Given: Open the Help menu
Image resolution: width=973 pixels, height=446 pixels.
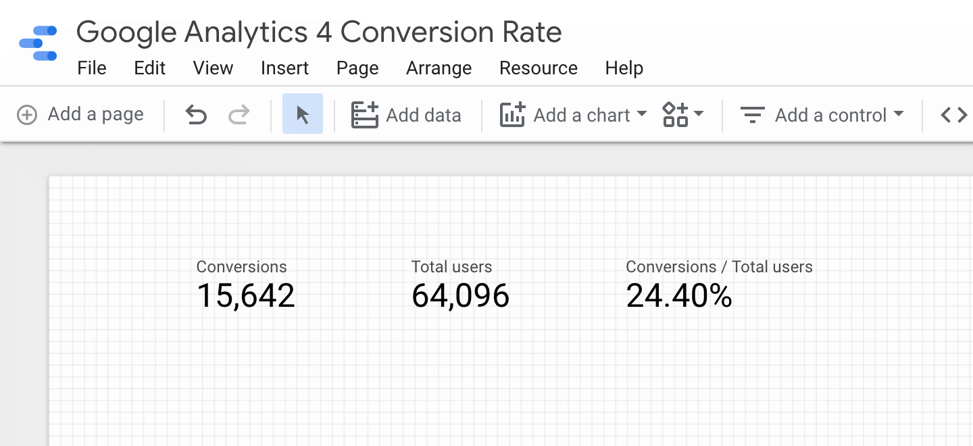Looking at the screenshot, I should (x=624, y=68).
